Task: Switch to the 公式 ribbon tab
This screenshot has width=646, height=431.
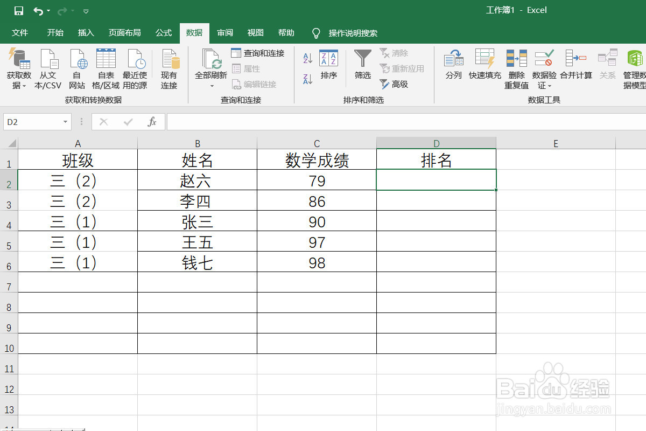Action: coord(163,33)
